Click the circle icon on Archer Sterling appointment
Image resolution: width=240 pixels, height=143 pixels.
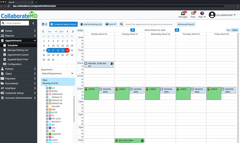coord(86,64)
